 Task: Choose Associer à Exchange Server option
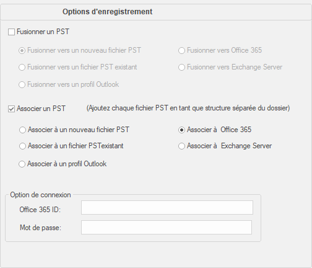pyautogui.click(x=181, y=146)
